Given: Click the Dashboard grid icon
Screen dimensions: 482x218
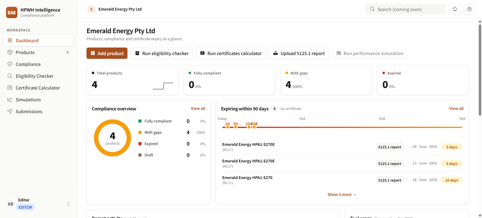Looking at the screenshot, I should coord(10,40).
